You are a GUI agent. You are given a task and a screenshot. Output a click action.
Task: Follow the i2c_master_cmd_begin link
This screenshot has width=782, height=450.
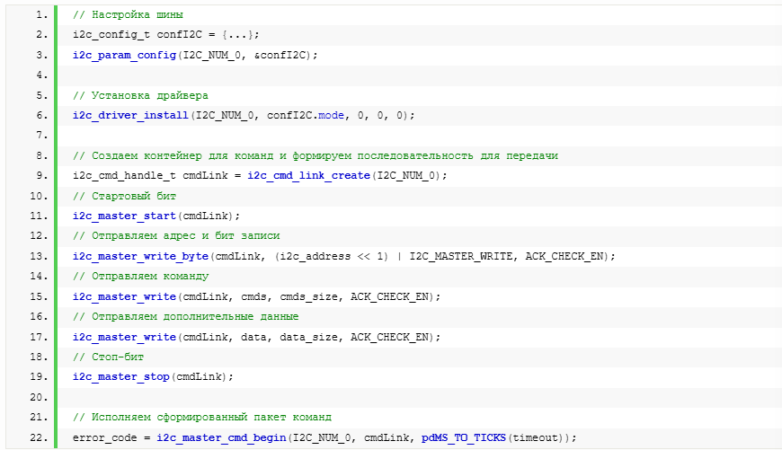pyautogui.click(x=221, y=438)
